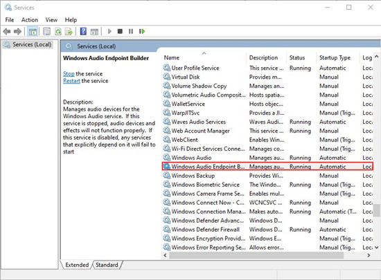The image size is (381, 280).
Task: Click the Refresh toolbar icon
Action: [57, 31]
